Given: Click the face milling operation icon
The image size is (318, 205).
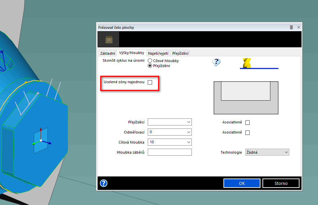Looking at the screenshot, I should coord(109,40).
